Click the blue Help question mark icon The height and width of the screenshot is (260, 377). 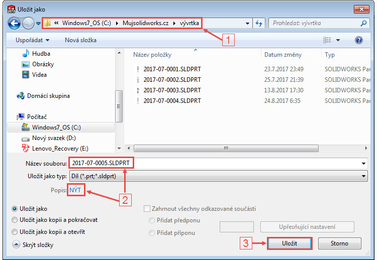(359, 40)
